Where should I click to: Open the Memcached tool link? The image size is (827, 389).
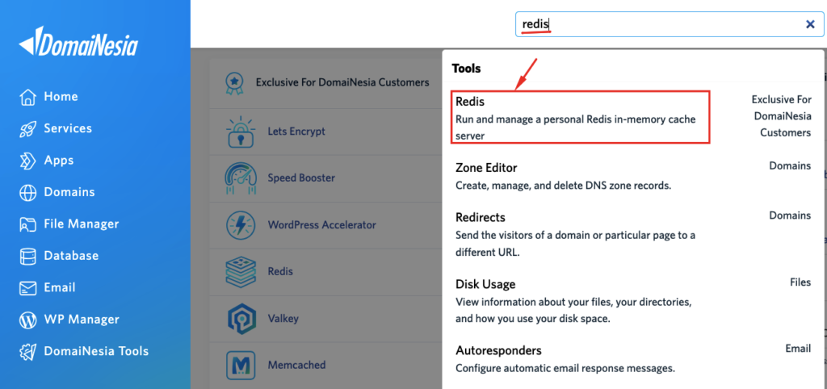(296, 365)
